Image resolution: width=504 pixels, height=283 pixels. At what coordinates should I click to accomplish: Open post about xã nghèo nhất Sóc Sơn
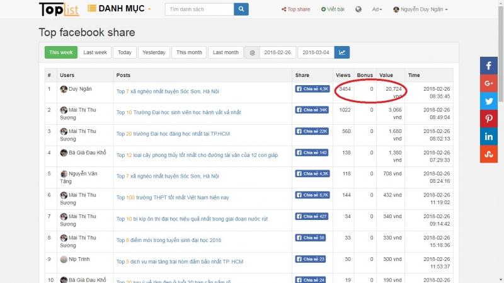168,91
